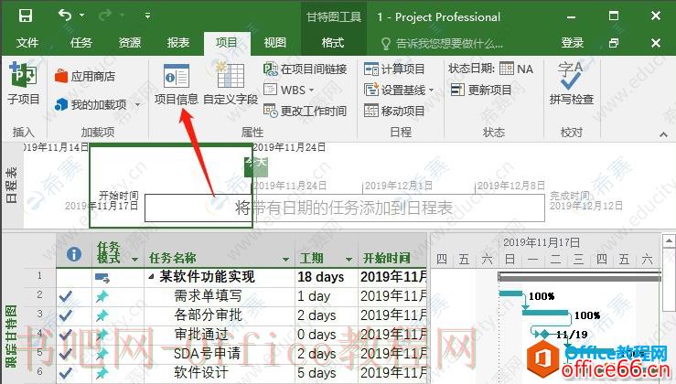This screenshot has height=384, width=676.
Task: Click the 登录 sign-in link
Action: [573, 43]
